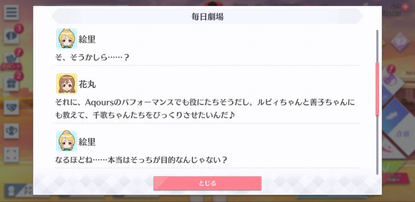Tap the red plus icon at top right
The height and width of the screenshot is (202, 415).
(x=405, y=6)
